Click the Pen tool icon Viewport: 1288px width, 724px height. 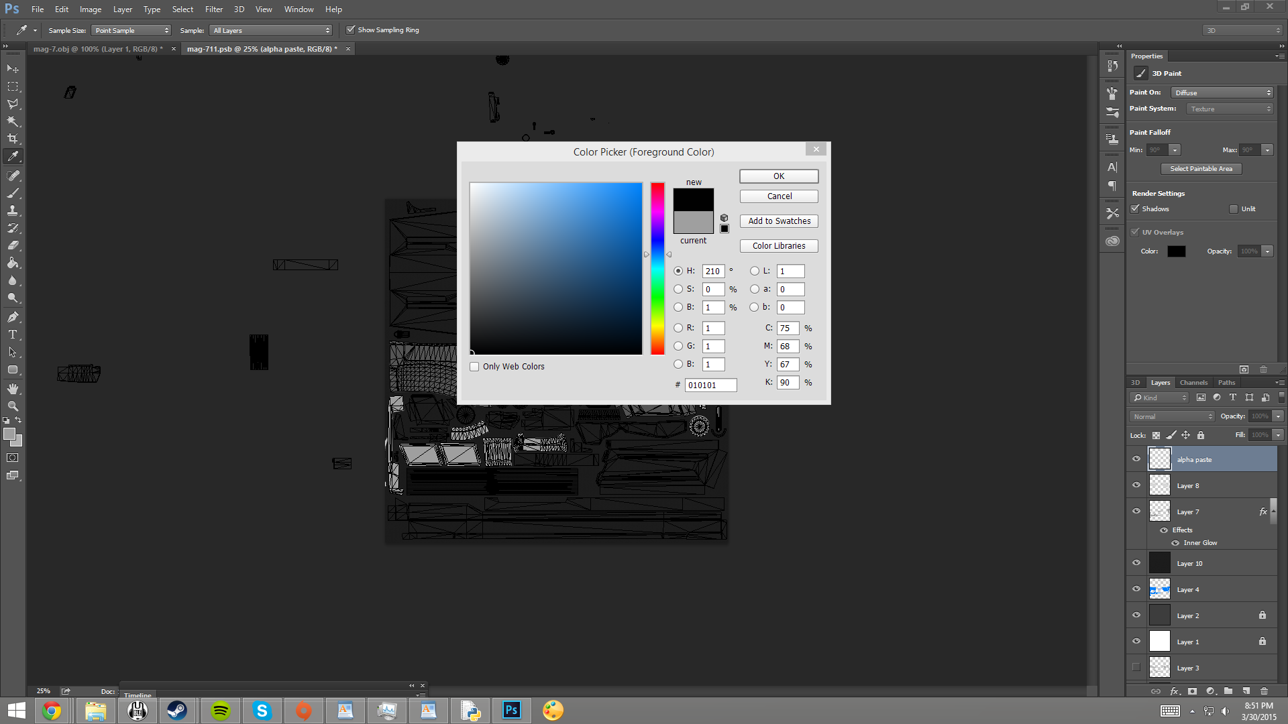pyautogui.click(x=13, y=317)
